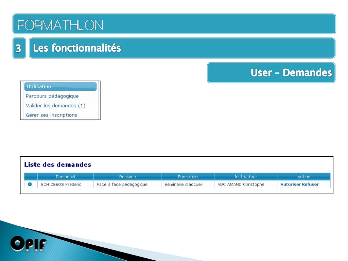The width and height of the screenshot is (348, 261).
Task: Click the User – Demandes label
Action: 271,73
